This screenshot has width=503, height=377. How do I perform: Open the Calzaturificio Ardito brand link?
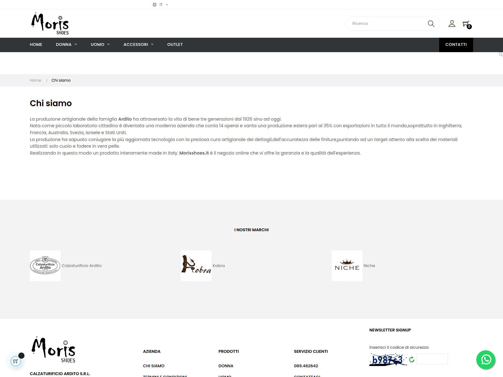pyautogui.click(x=82, y=266)
